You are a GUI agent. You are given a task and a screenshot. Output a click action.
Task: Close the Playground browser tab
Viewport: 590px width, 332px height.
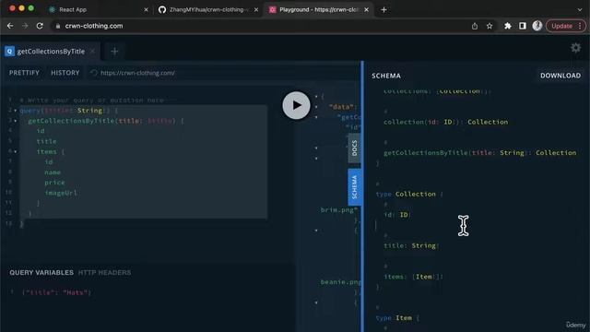[x=367, y=10]
